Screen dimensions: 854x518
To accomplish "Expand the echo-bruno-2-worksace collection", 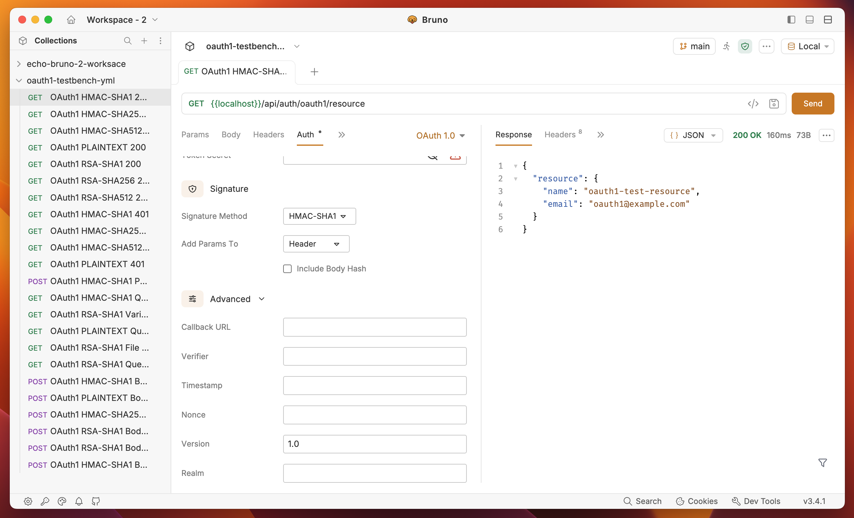I will tap(19, 64).
